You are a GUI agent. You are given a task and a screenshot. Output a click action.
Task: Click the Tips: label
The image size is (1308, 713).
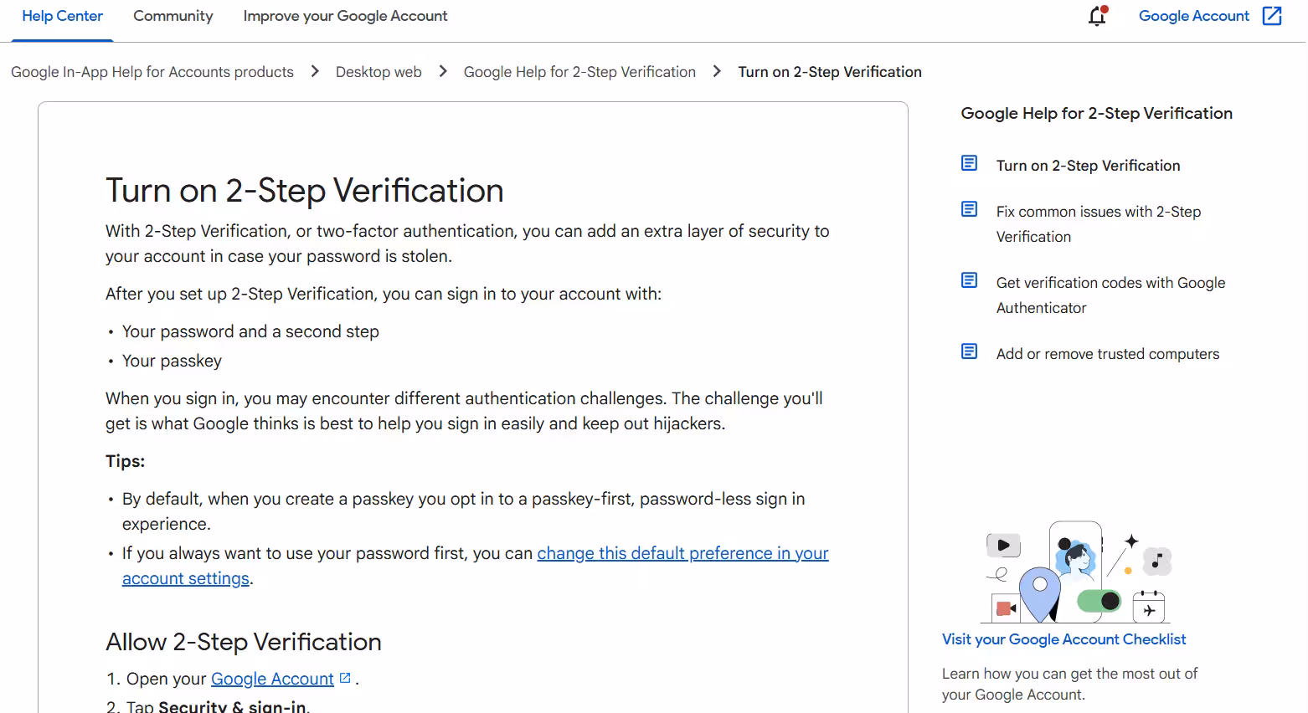(125, 461)
